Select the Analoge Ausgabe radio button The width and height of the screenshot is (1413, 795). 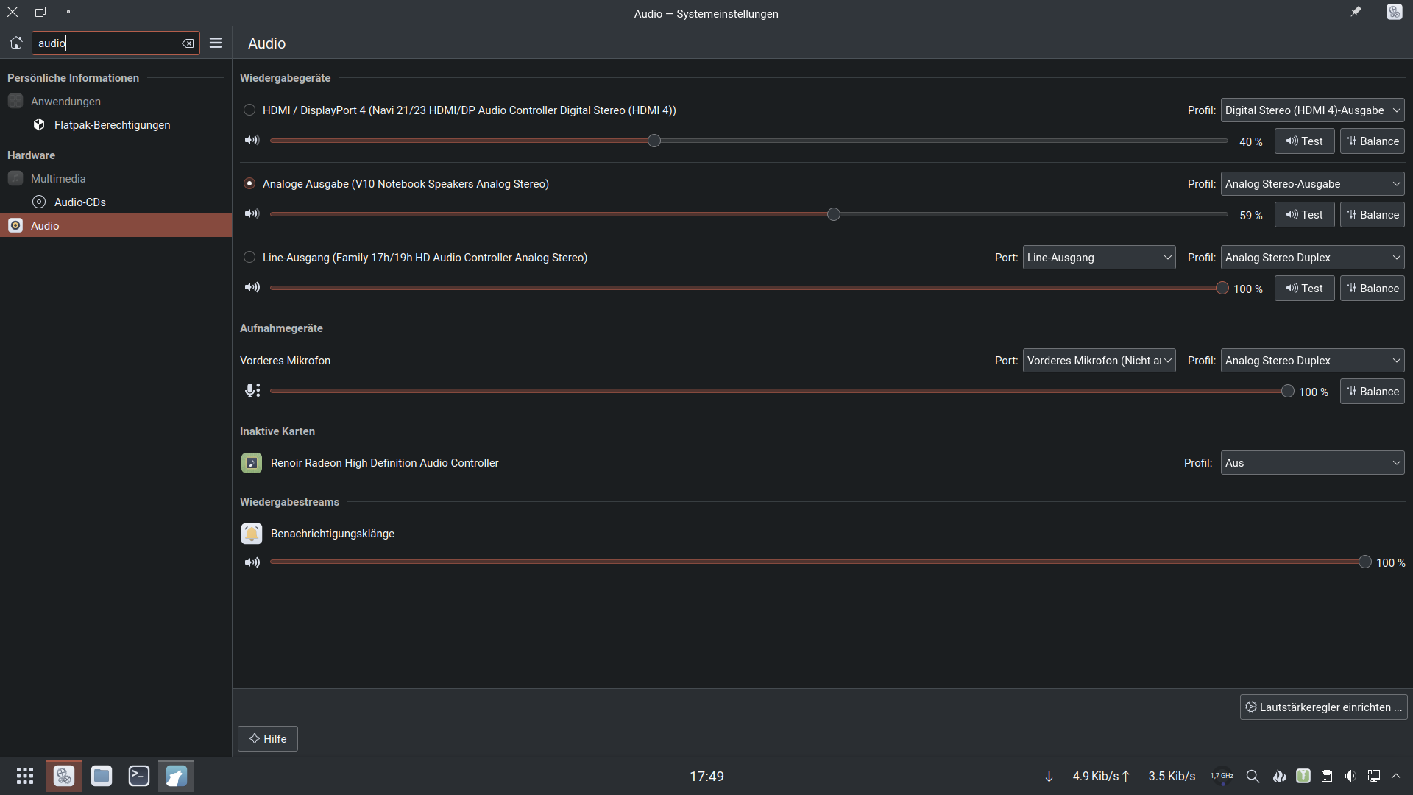pos(249,184)
